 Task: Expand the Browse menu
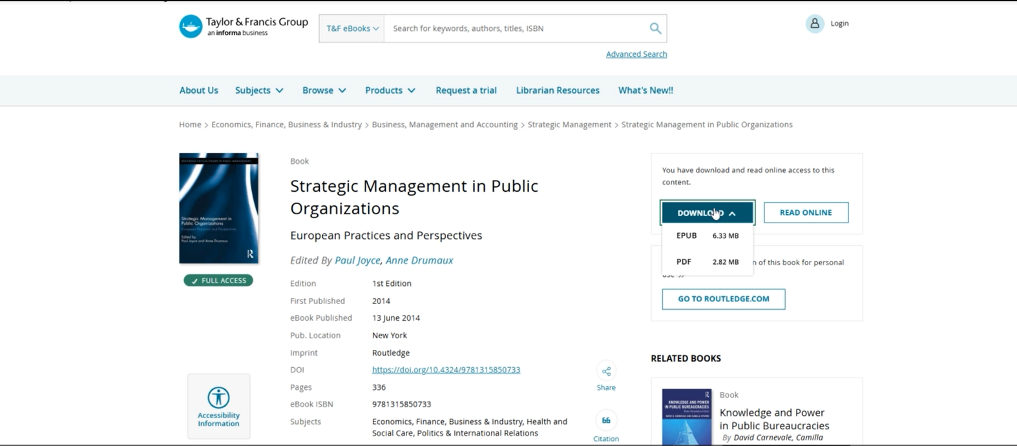click(324, 90)
